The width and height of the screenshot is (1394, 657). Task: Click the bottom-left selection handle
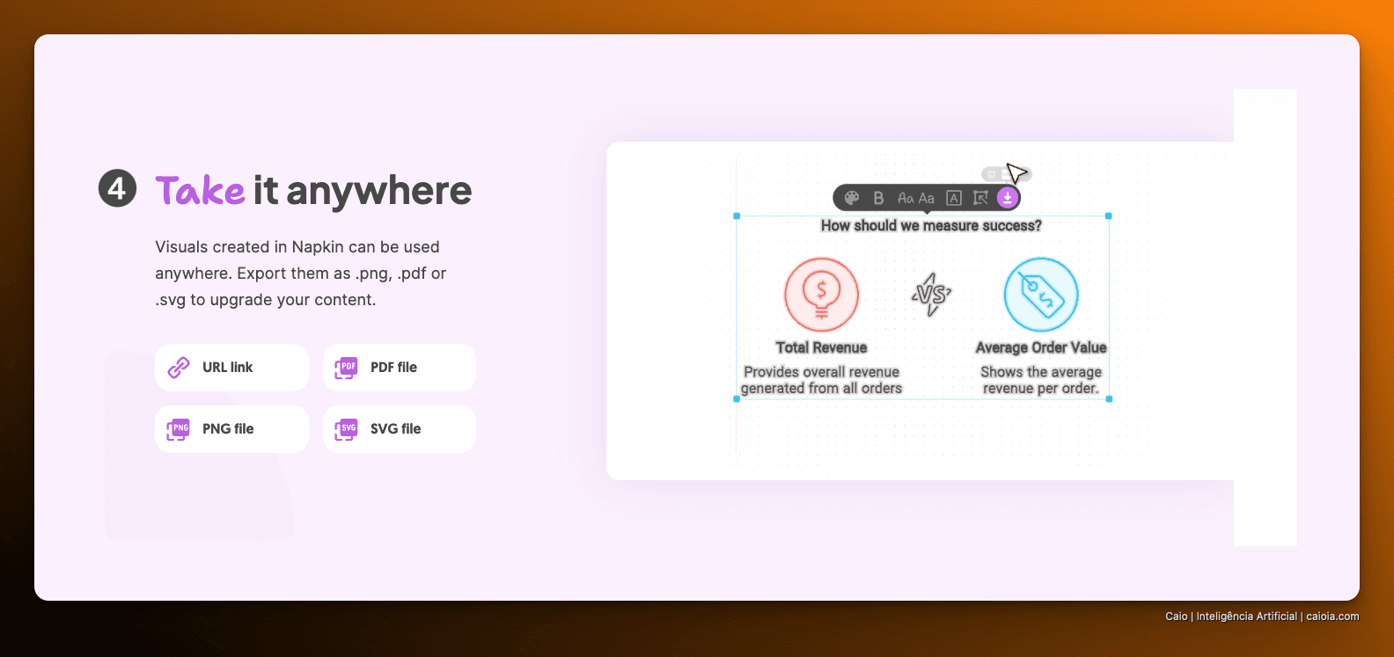click(737, 399)
